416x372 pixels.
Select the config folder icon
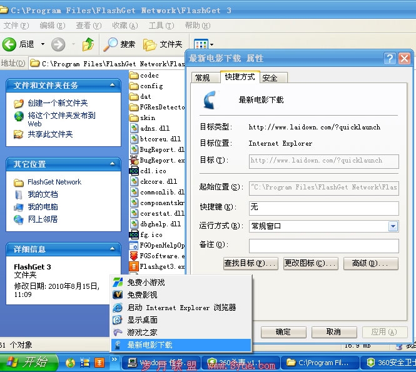tap(134, 86)
